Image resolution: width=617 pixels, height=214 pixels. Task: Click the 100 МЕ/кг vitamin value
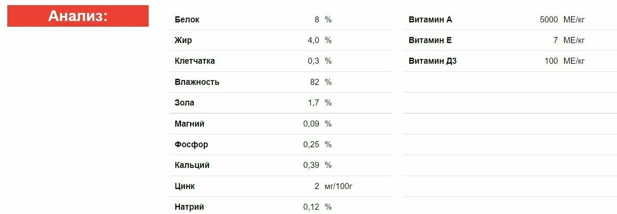(x=565, y=61)
